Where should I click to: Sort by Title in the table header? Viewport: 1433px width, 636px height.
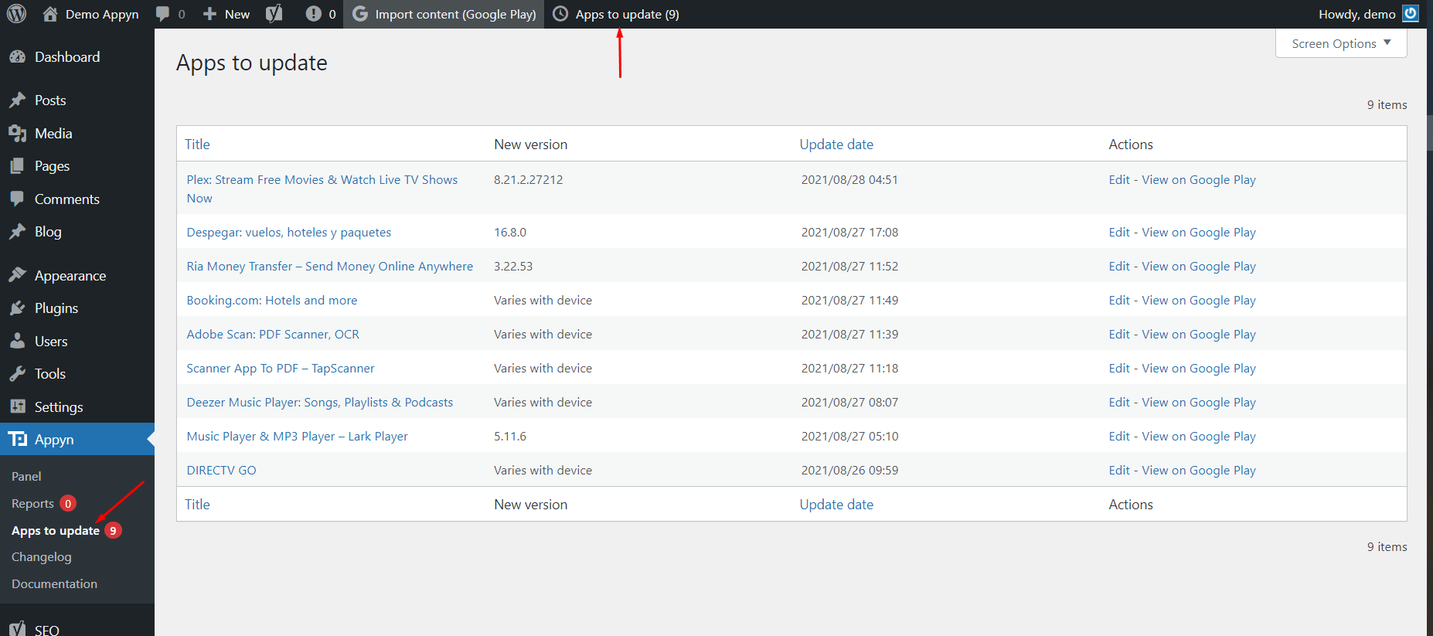pyautogui.click(x=197, y=145)
